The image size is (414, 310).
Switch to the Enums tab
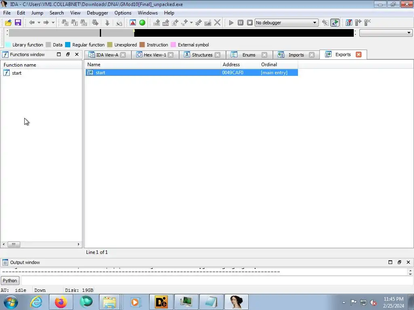pyautogui.click(x=249, y=55)
